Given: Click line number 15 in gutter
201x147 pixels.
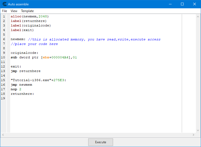Looking at the screenshot, I should [x=3, y=80].
